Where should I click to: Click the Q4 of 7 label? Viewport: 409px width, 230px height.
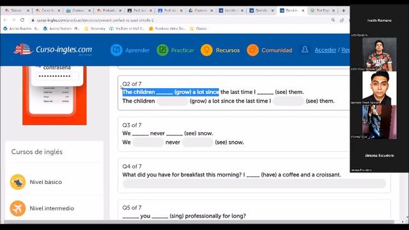coord(132,166)
